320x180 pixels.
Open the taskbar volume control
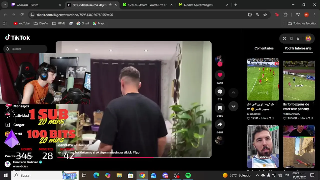click(280, 175)
